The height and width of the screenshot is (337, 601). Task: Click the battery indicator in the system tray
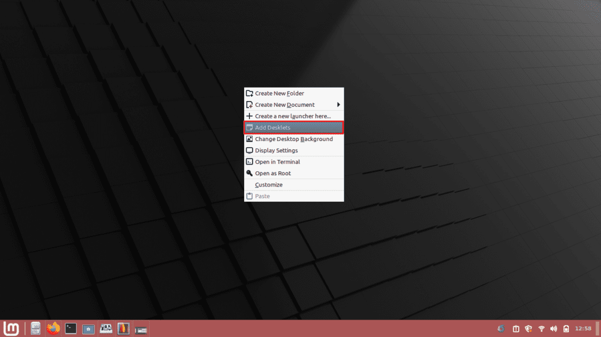[x=566, y=329]
